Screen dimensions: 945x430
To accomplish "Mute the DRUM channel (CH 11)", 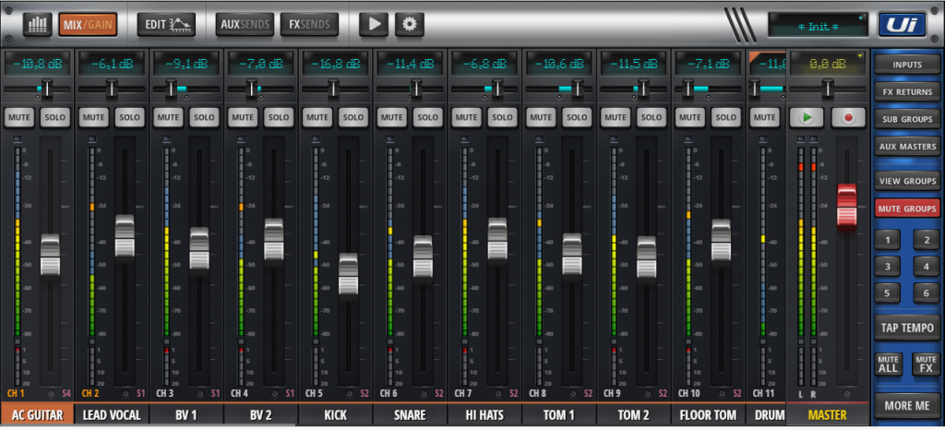I will [x=765, y=117].
